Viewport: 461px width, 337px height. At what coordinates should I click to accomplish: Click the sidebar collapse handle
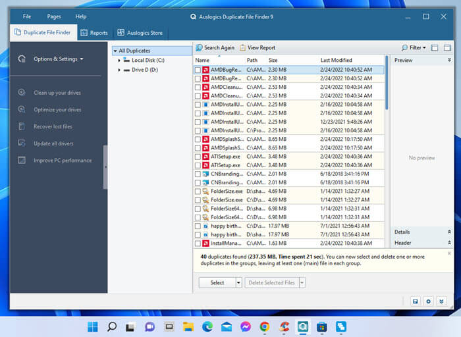(x=105, y=167)
